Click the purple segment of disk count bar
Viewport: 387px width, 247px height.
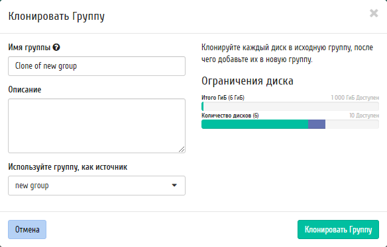coord(317,124)
